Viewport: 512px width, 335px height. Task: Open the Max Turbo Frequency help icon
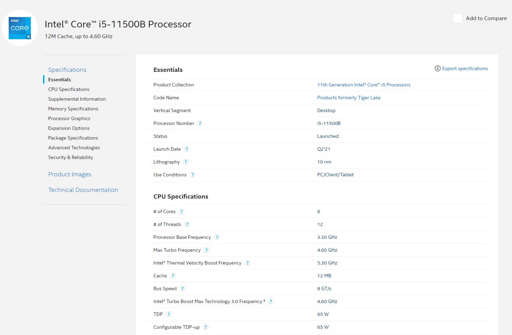tap(207, 250)
